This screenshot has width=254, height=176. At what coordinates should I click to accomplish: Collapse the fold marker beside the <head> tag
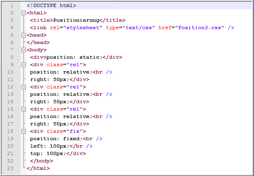(23, 35)
